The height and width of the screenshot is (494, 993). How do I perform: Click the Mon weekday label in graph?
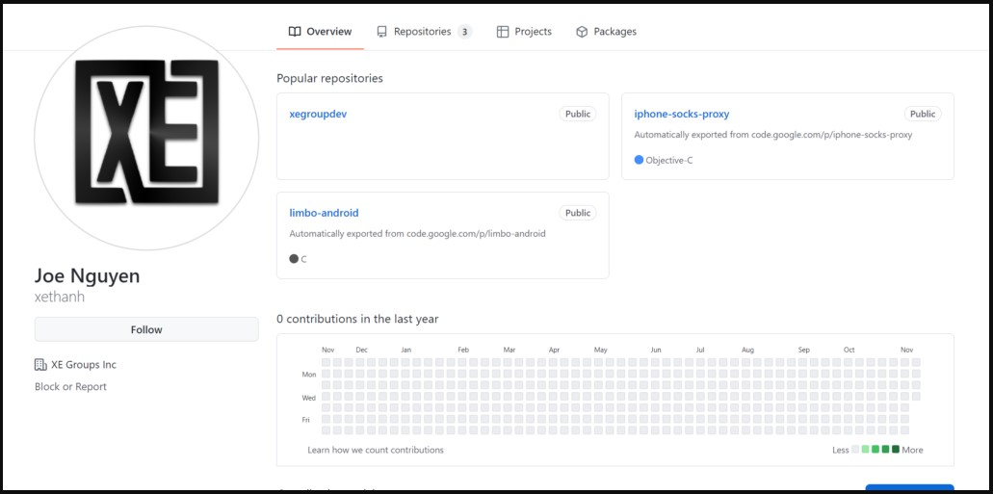(x=309, y=375)
